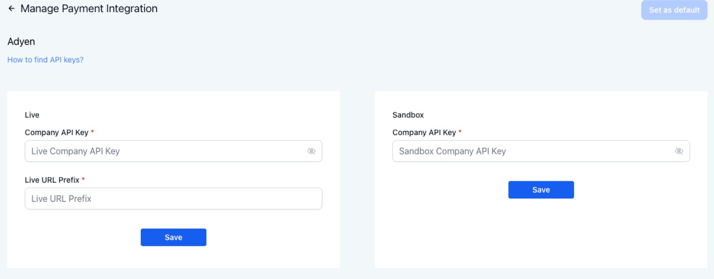Screen dimensions: 714x279
Task: Toggle visibility of Live Company API Key
Action: click(311, 151)
